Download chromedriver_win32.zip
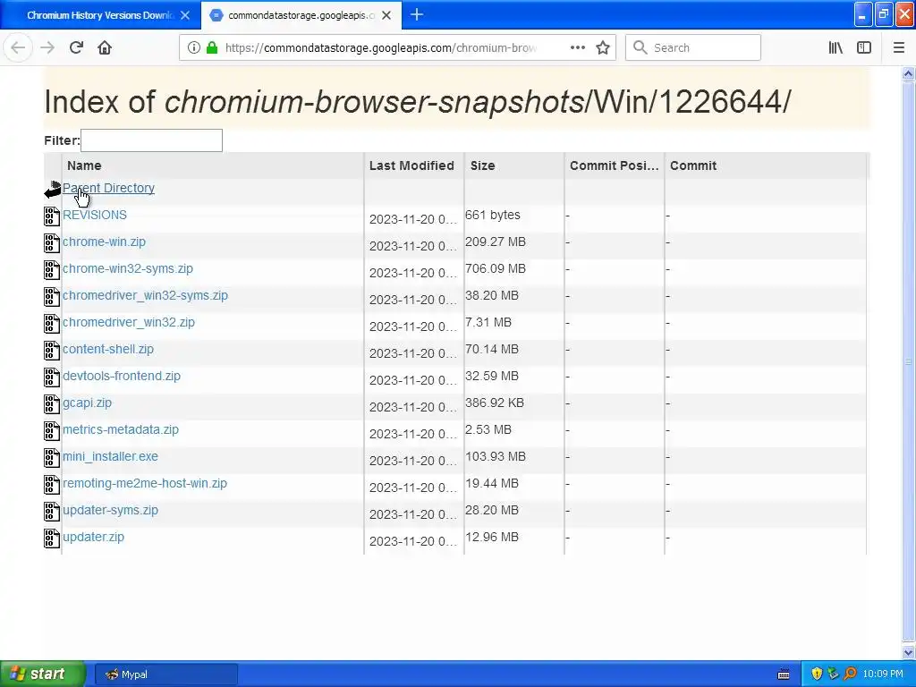The height and width of the screenshot is (687, 916). point(129,322)
